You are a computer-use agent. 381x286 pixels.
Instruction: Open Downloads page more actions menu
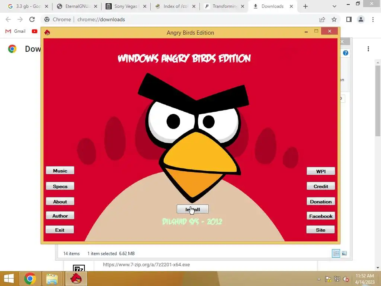tap(368, 49)
